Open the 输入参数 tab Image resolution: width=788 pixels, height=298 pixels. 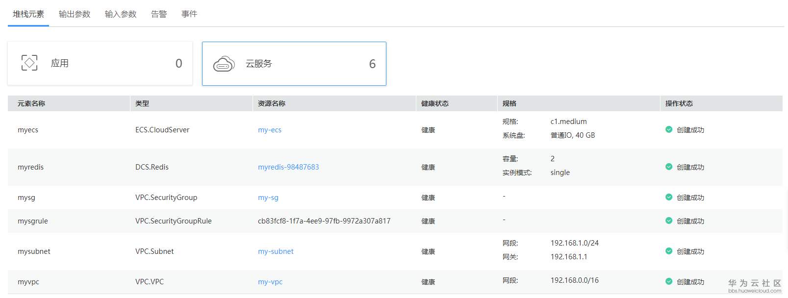121,14
